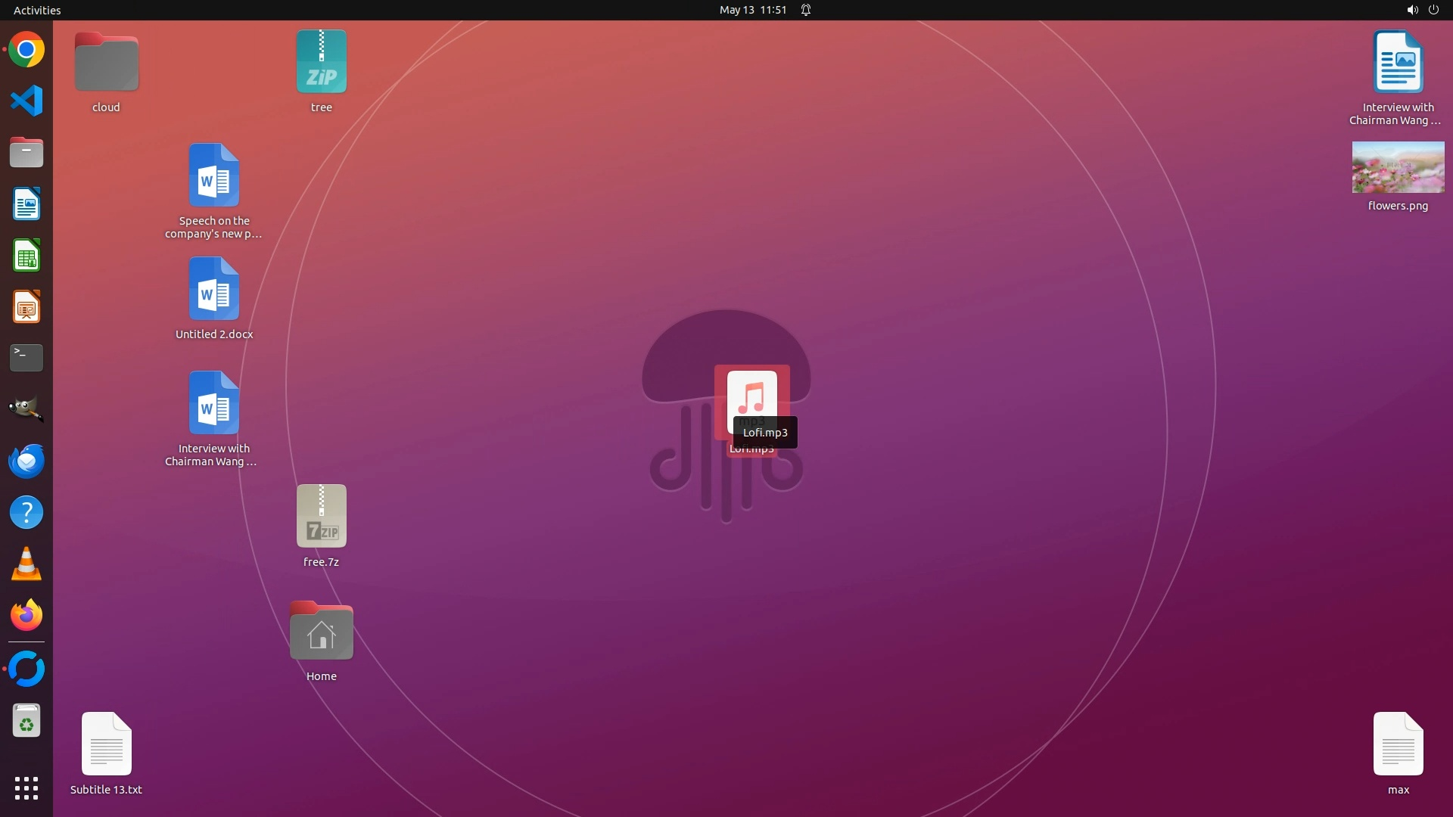The image size is (1453, 817).
Task: Toggle the notification bell indicator
Action: click(806, 10)
